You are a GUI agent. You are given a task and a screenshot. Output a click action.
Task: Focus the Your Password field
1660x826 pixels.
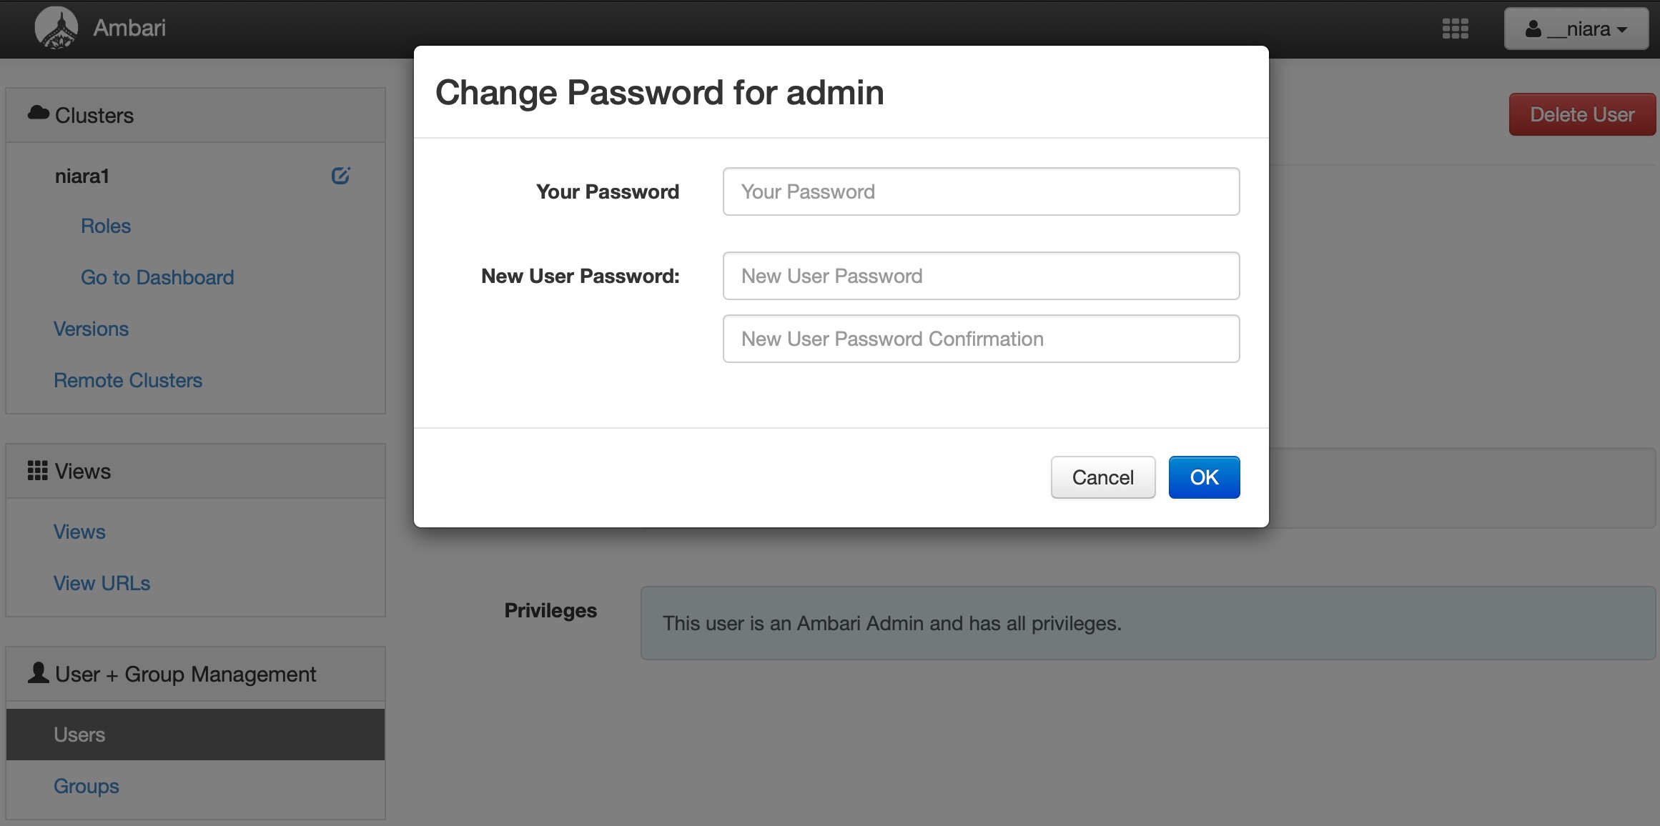click(x=981, y=191)
